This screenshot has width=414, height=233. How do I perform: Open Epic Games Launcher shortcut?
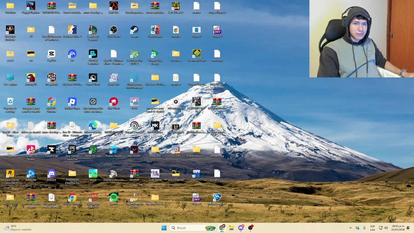(72, 153)
